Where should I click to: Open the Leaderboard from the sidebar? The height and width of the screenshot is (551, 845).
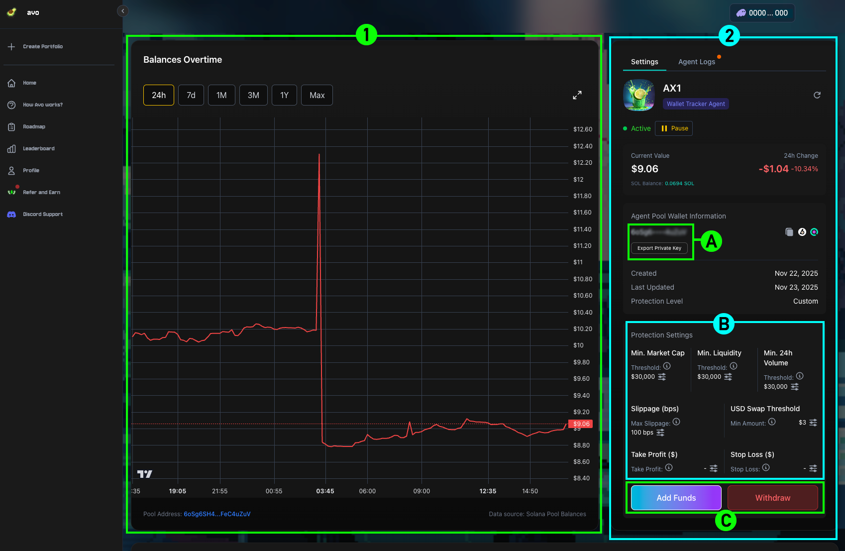point(38,149)
